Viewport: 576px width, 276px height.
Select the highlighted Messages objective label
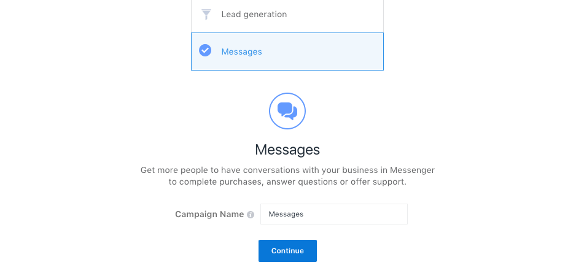coord(241,52)
